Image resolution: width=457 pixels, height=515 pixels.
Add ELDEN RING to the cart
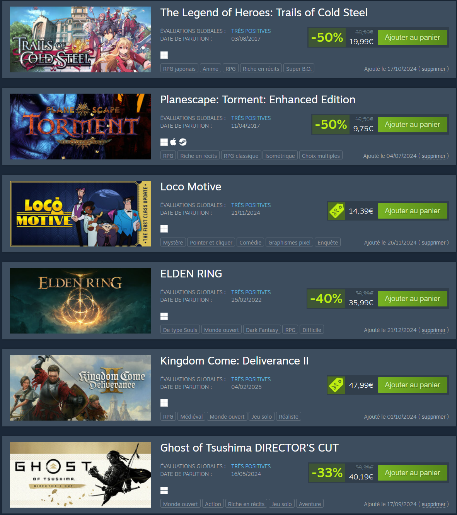click(x=413, y=299)
